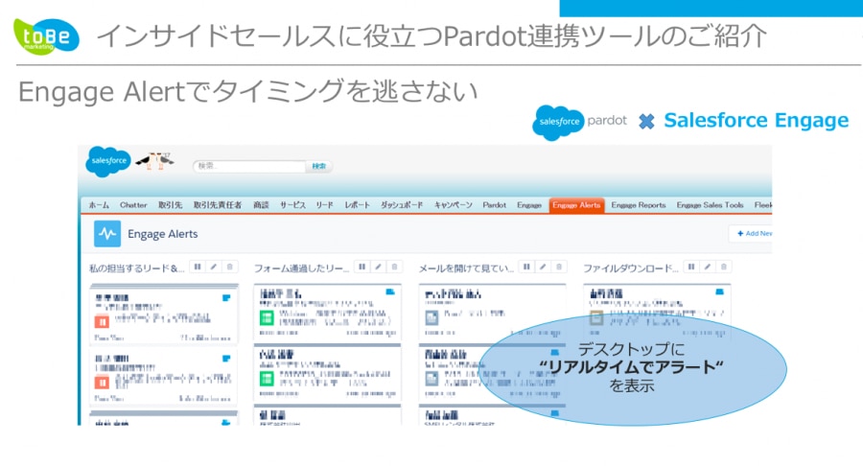Click orange activity icon in first 私の担当するリード card
The height and width of the screenshot is (466, 863).
(x=102, y=321)
